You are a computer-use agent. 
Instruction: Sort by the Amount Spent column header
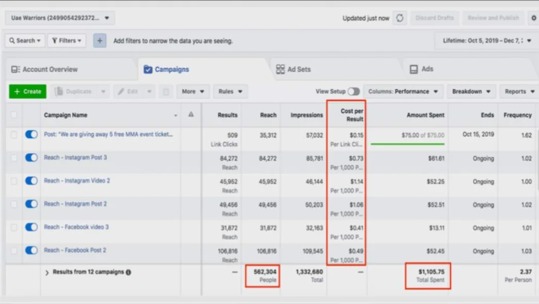[x=425, y=115]
